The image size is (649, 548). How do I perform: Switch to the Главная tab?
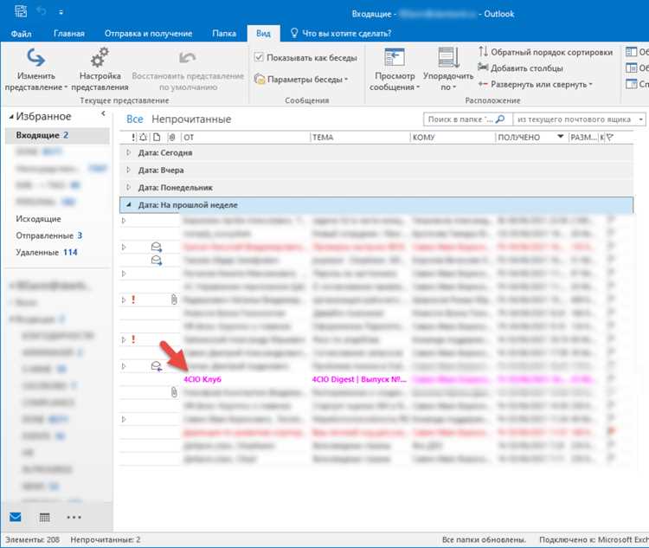(69, 34)
